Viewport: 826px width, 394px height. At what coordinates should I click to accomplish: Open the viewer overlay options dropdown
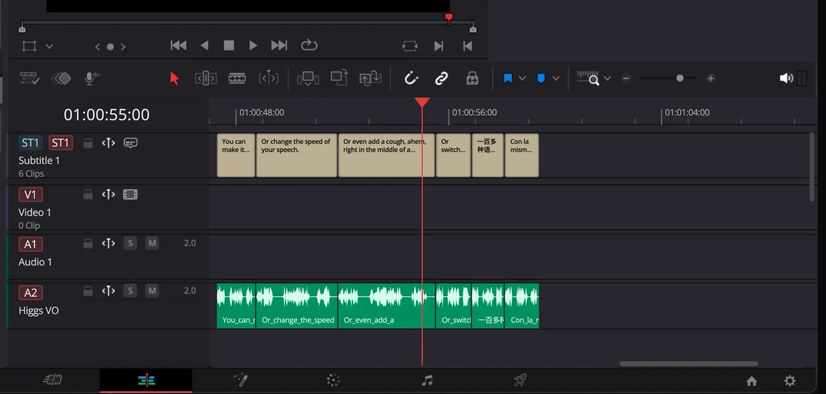[x=49, y=46]
